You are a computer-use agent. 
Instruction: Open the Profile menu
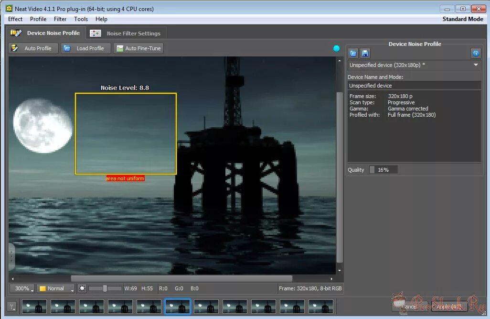38,19
